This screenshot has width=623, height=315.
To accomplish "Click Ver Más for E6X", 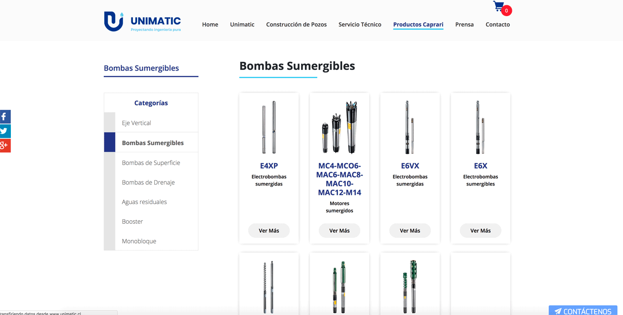I will coord(481,231).
